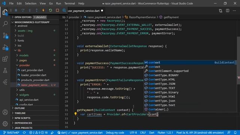Open the Extensions view
Viewport: 240px width, 135px height.
(5, 59)
